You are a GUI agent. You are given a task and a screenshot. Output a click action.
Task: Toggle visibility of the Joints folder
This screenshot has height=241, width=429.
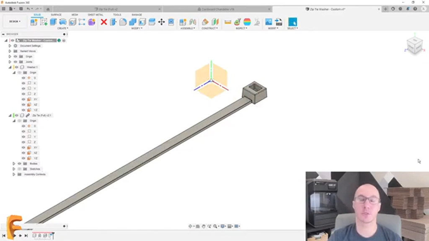tap(16, 62)
